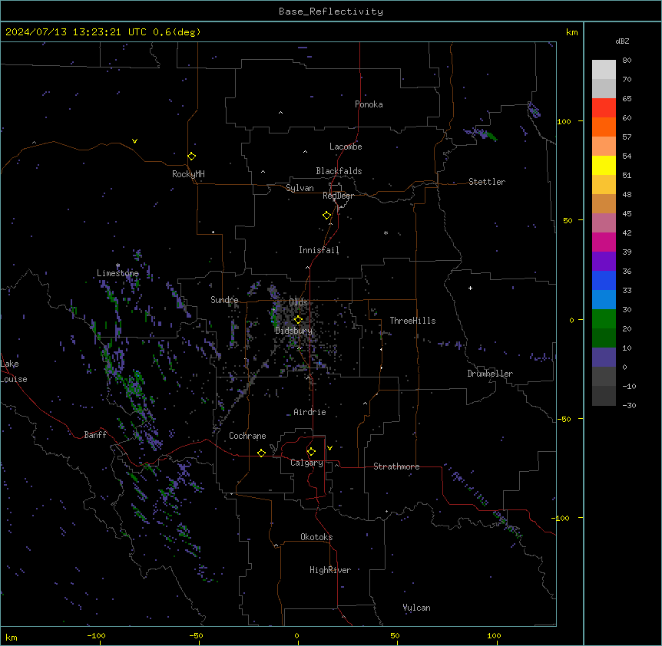662x646 pixels.
Task: Click the yellow diamond marker above RockyMH
Action: pyautogui.click(x=191, y=157)
